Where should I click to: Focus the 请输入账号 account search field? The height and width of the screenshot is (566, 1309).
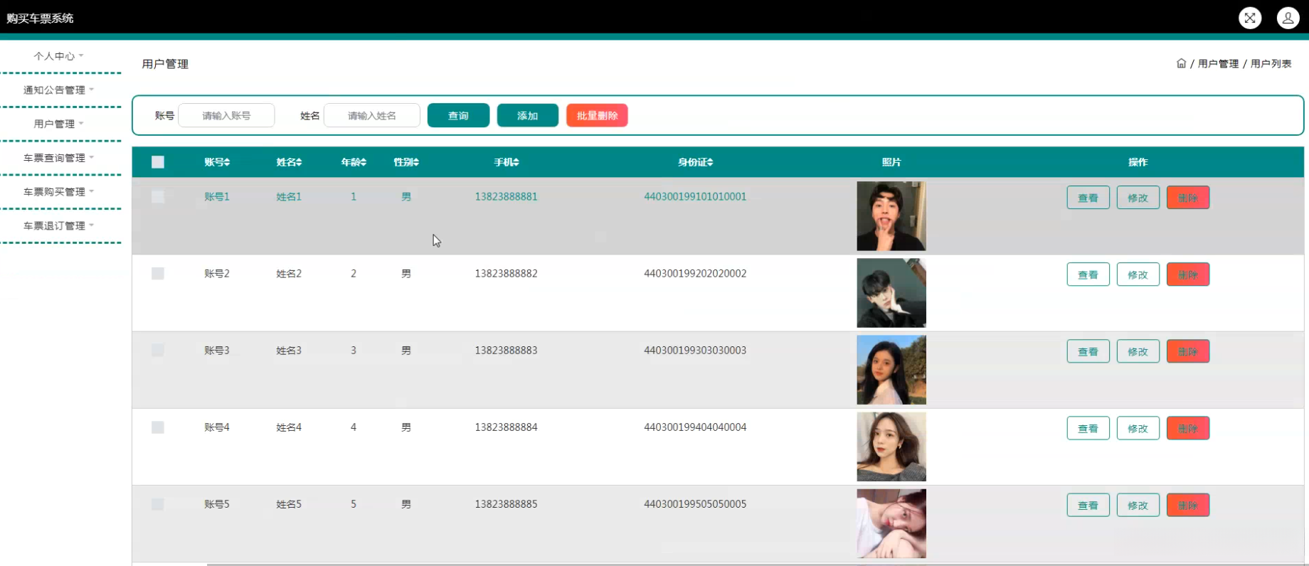tap(226, 115)
